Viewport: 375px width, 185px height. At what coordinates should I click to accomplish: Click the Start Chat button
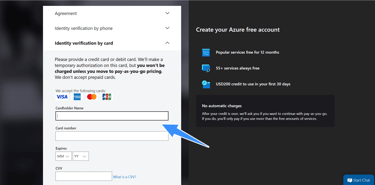(359, 180)
